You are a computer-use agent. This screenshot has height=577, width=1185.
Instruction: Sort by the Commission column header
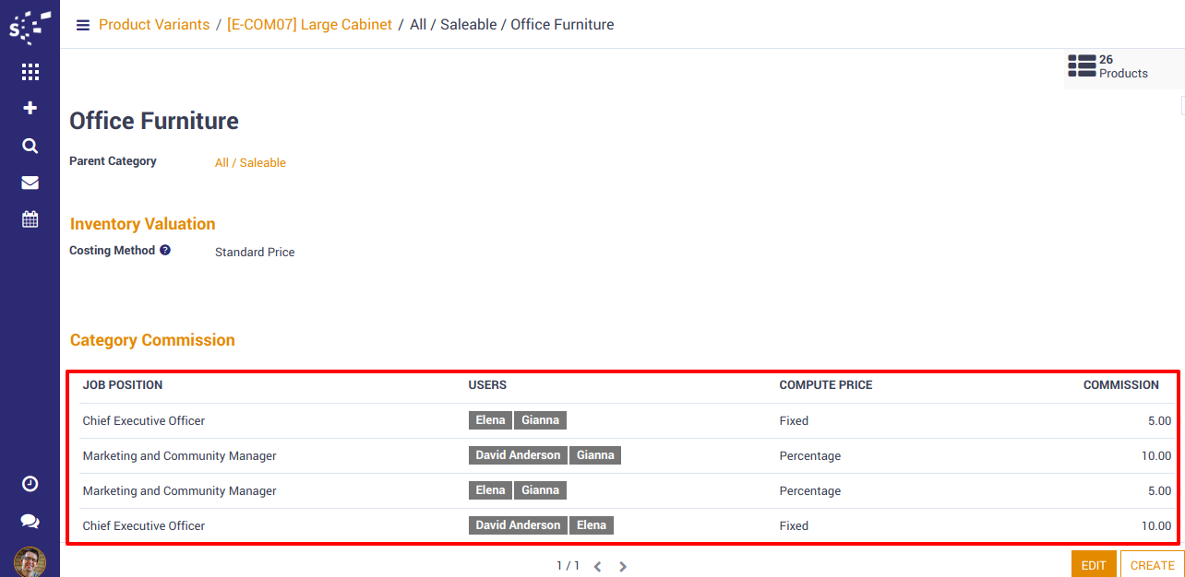[x=1120, y=385]
